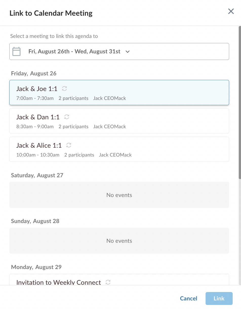Select the Jack & Dan 1:1 meeting
The width and height of the screenshot is (241, 309).
coord(119,121)
